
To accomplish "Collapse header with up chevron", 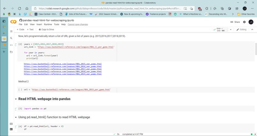I will (x=252, y=30).
